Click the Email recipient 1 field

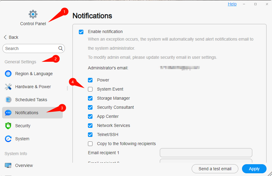(206, 153)
